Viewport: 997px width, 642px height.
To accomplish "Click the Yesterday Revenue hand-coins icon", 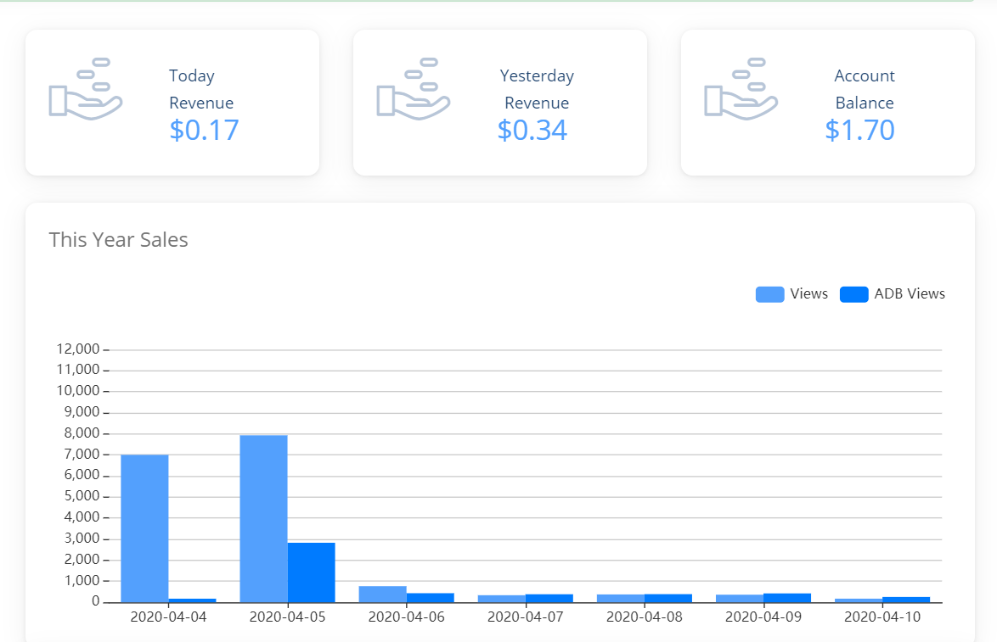I will 414,88.
